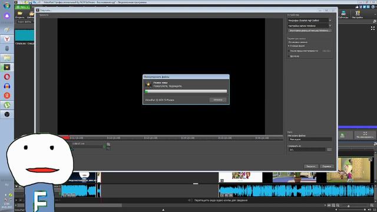The image size is (377, 212).
Task: Click the teal clip thumbnail in media bin
Action: pos(24,35)
